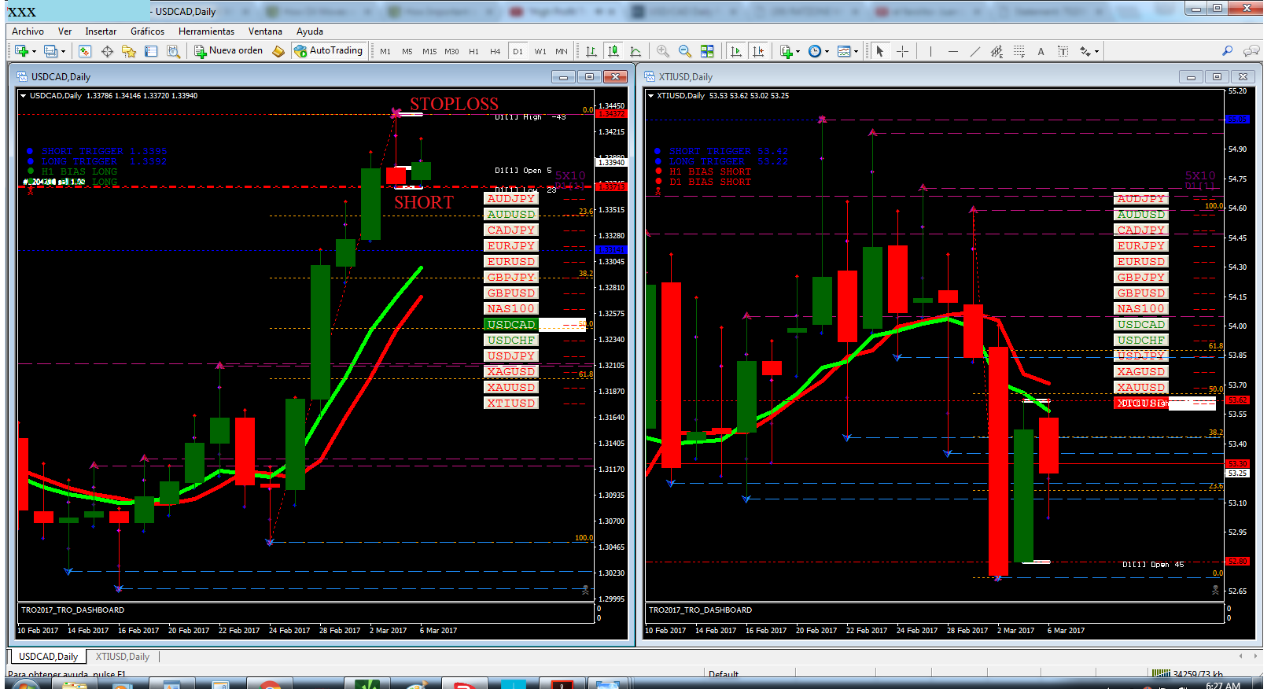Zoom out of the chart
Screen dimensions: 1271x689
coord(685,51)
